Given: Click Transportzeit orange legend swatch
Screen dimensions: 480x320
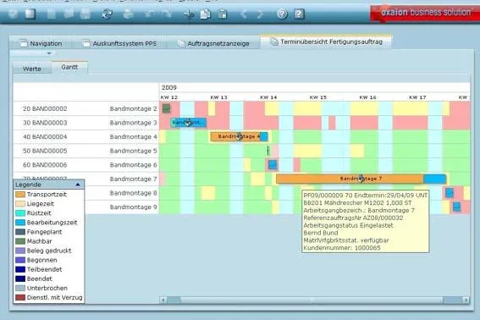Looking at the screenshot, I should pos(20,194).
